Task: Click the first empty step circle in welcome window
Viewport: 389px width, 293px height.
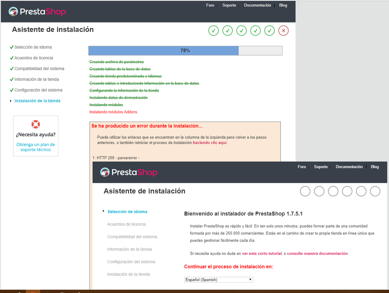Action: (305, 191)
